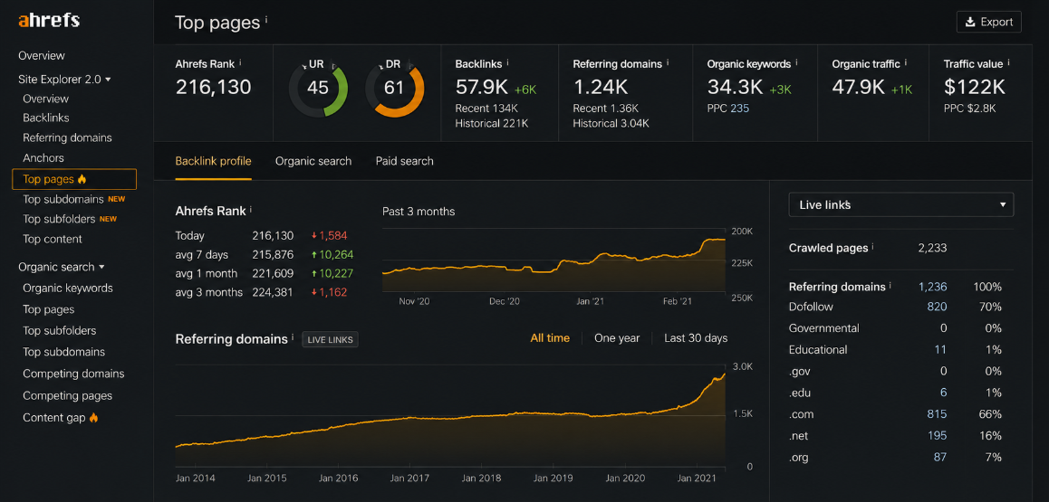The image size is (1049, 502).
Task: Click the DR 61 gauge
Action: click(395, 88)
